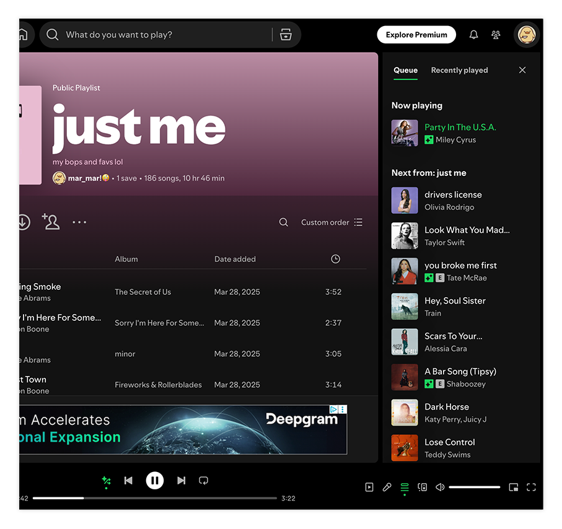Open the Sorry I'm Here For Some... album link
Screen dimensions: 562x529
[x=159, y=323]
